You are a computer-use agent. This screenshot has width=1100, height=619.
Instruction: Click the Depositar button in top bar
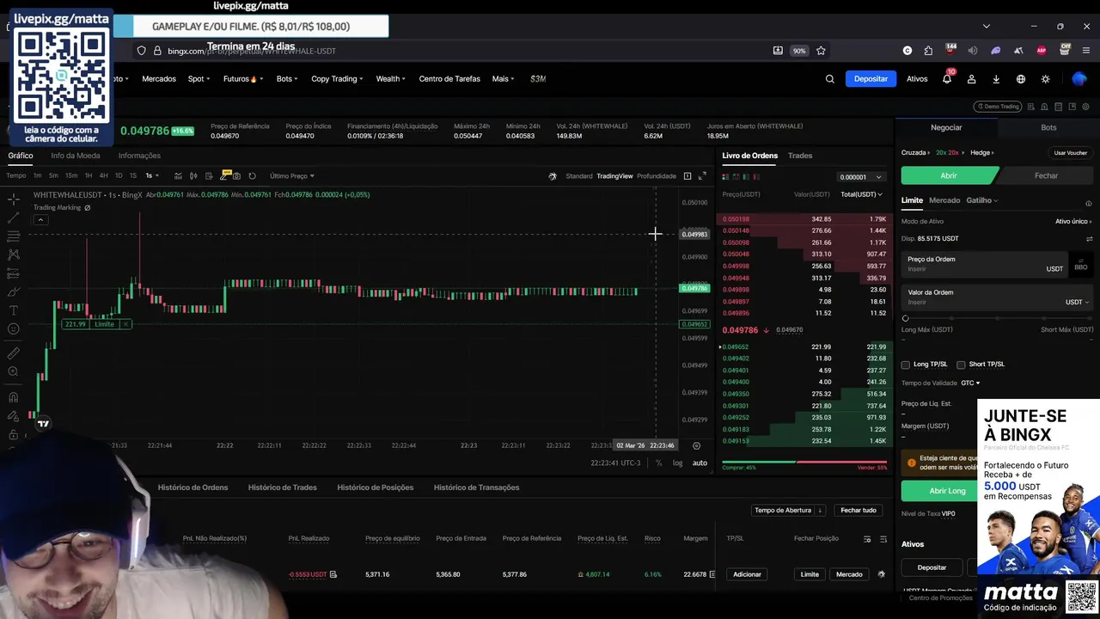(x=871, y=79)
